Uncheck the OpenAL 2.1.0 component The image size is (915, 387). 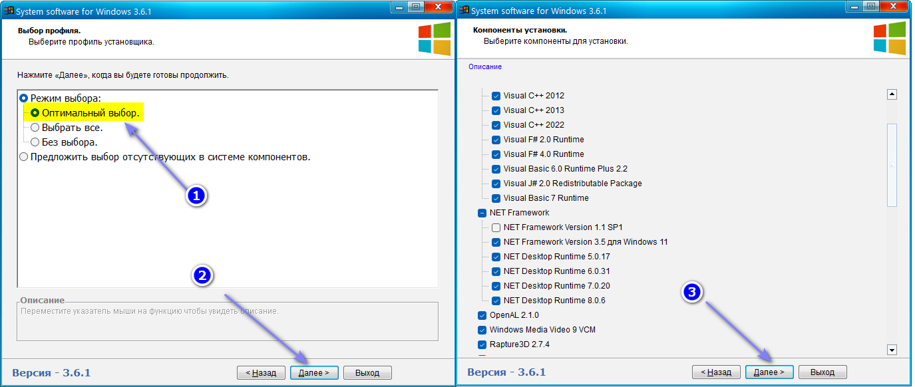[482, 315]
